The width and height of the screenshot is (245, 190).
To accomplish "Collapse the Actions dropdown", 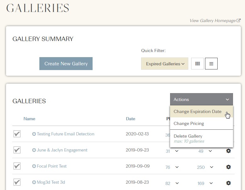I will pos(202,99).
